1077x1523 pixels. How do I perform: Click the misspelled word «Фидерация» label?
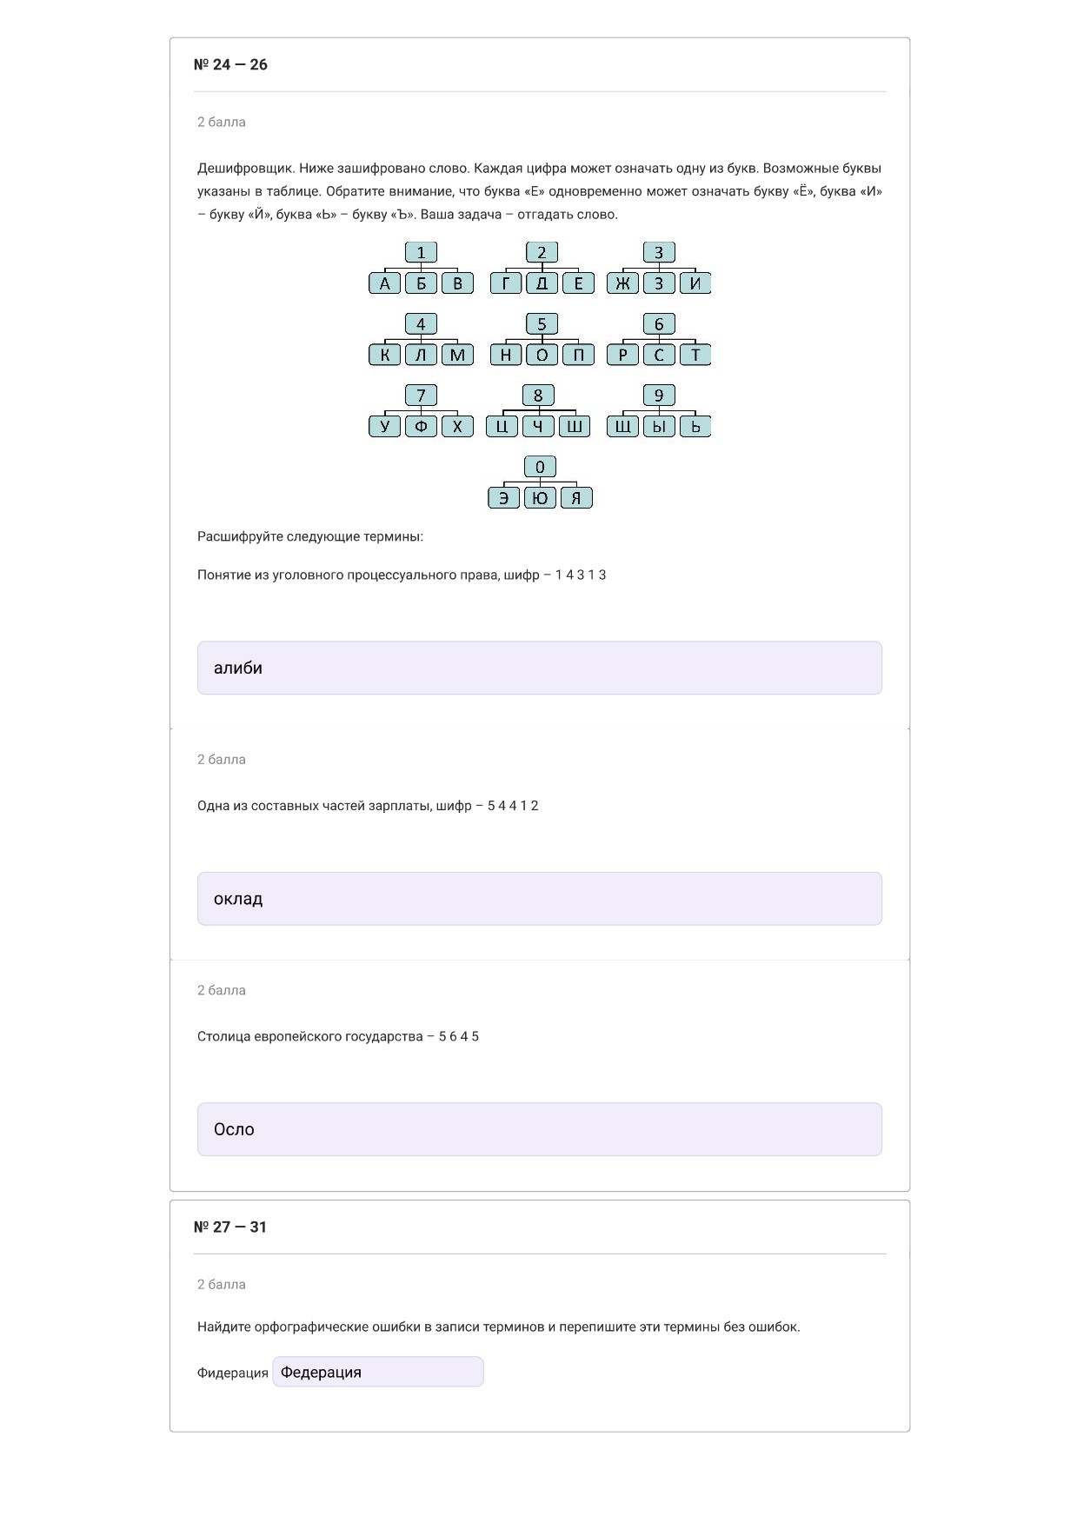tap(233, 1373)
